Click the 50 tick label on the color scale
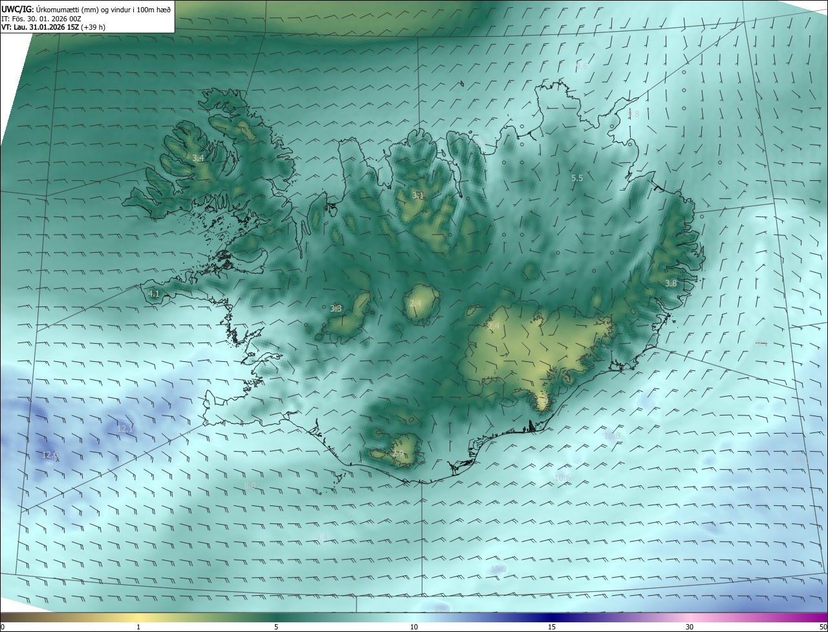The image size is (828, 632). point(823,627)
